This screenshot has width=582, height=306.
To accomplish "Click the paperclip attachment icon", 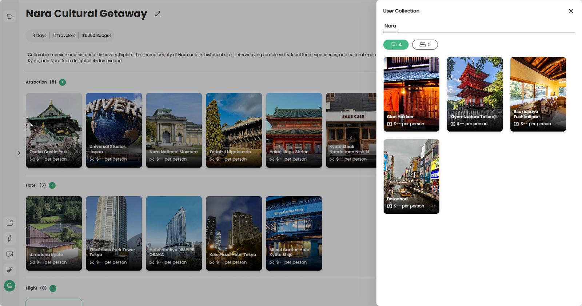I will pos(10,270).
